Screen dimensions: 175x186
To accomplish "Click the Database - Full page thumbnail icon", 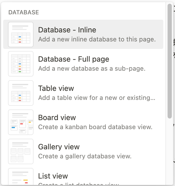I will point(21,64).
